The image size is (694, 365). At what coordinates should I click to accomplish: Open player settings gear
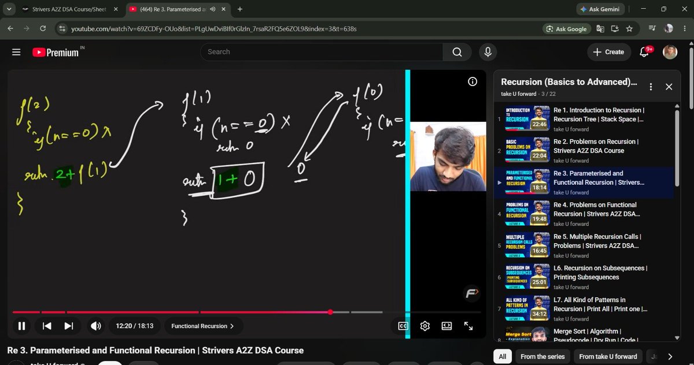coord(424,326)
